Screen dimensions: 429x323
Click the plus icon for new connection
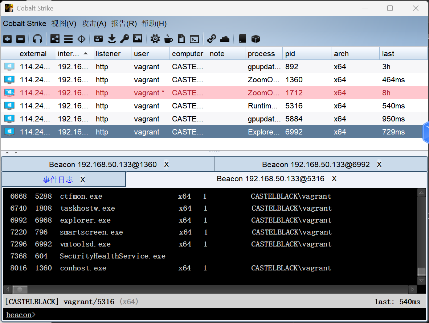8,39
